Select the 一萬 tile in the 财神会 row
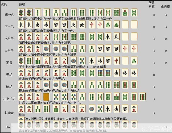Image resolution: width=172 pixels, height=133 pixels. (64, 109)
